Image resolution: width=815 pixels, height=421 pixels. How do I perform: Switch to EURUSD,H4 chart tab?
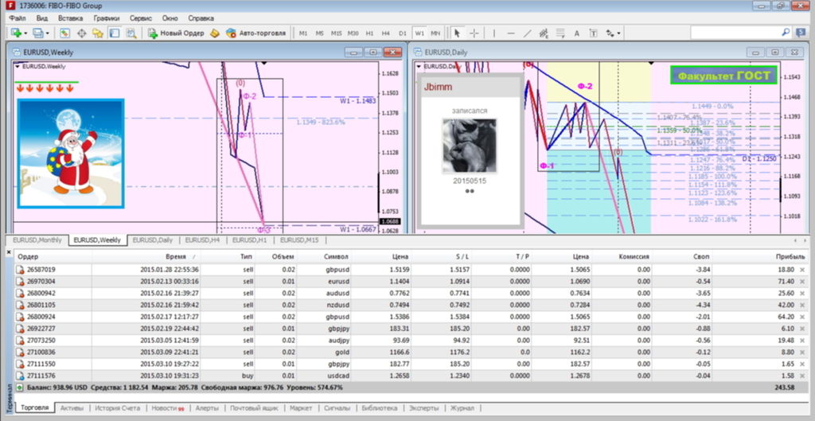[203, 240]
